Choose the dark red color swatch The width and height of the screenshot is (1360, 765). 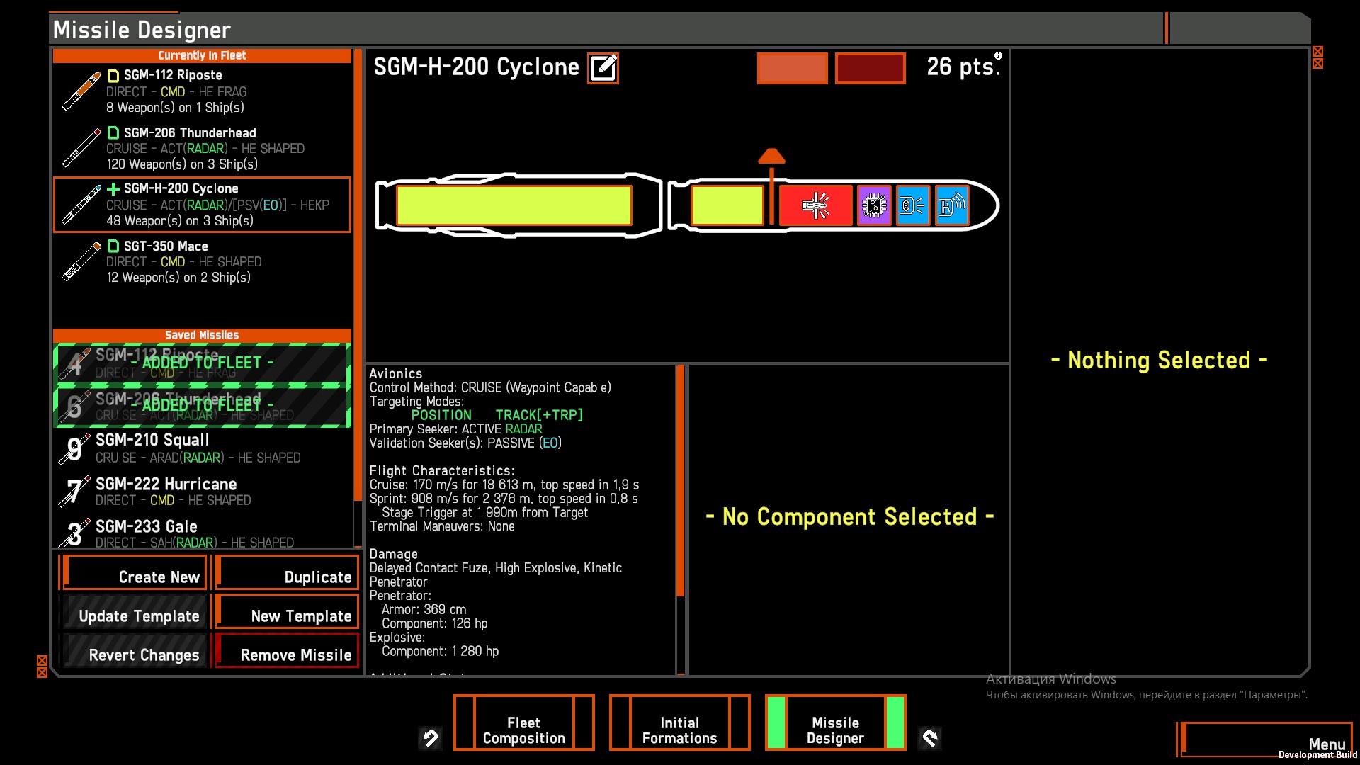click(x=870, y=69)
